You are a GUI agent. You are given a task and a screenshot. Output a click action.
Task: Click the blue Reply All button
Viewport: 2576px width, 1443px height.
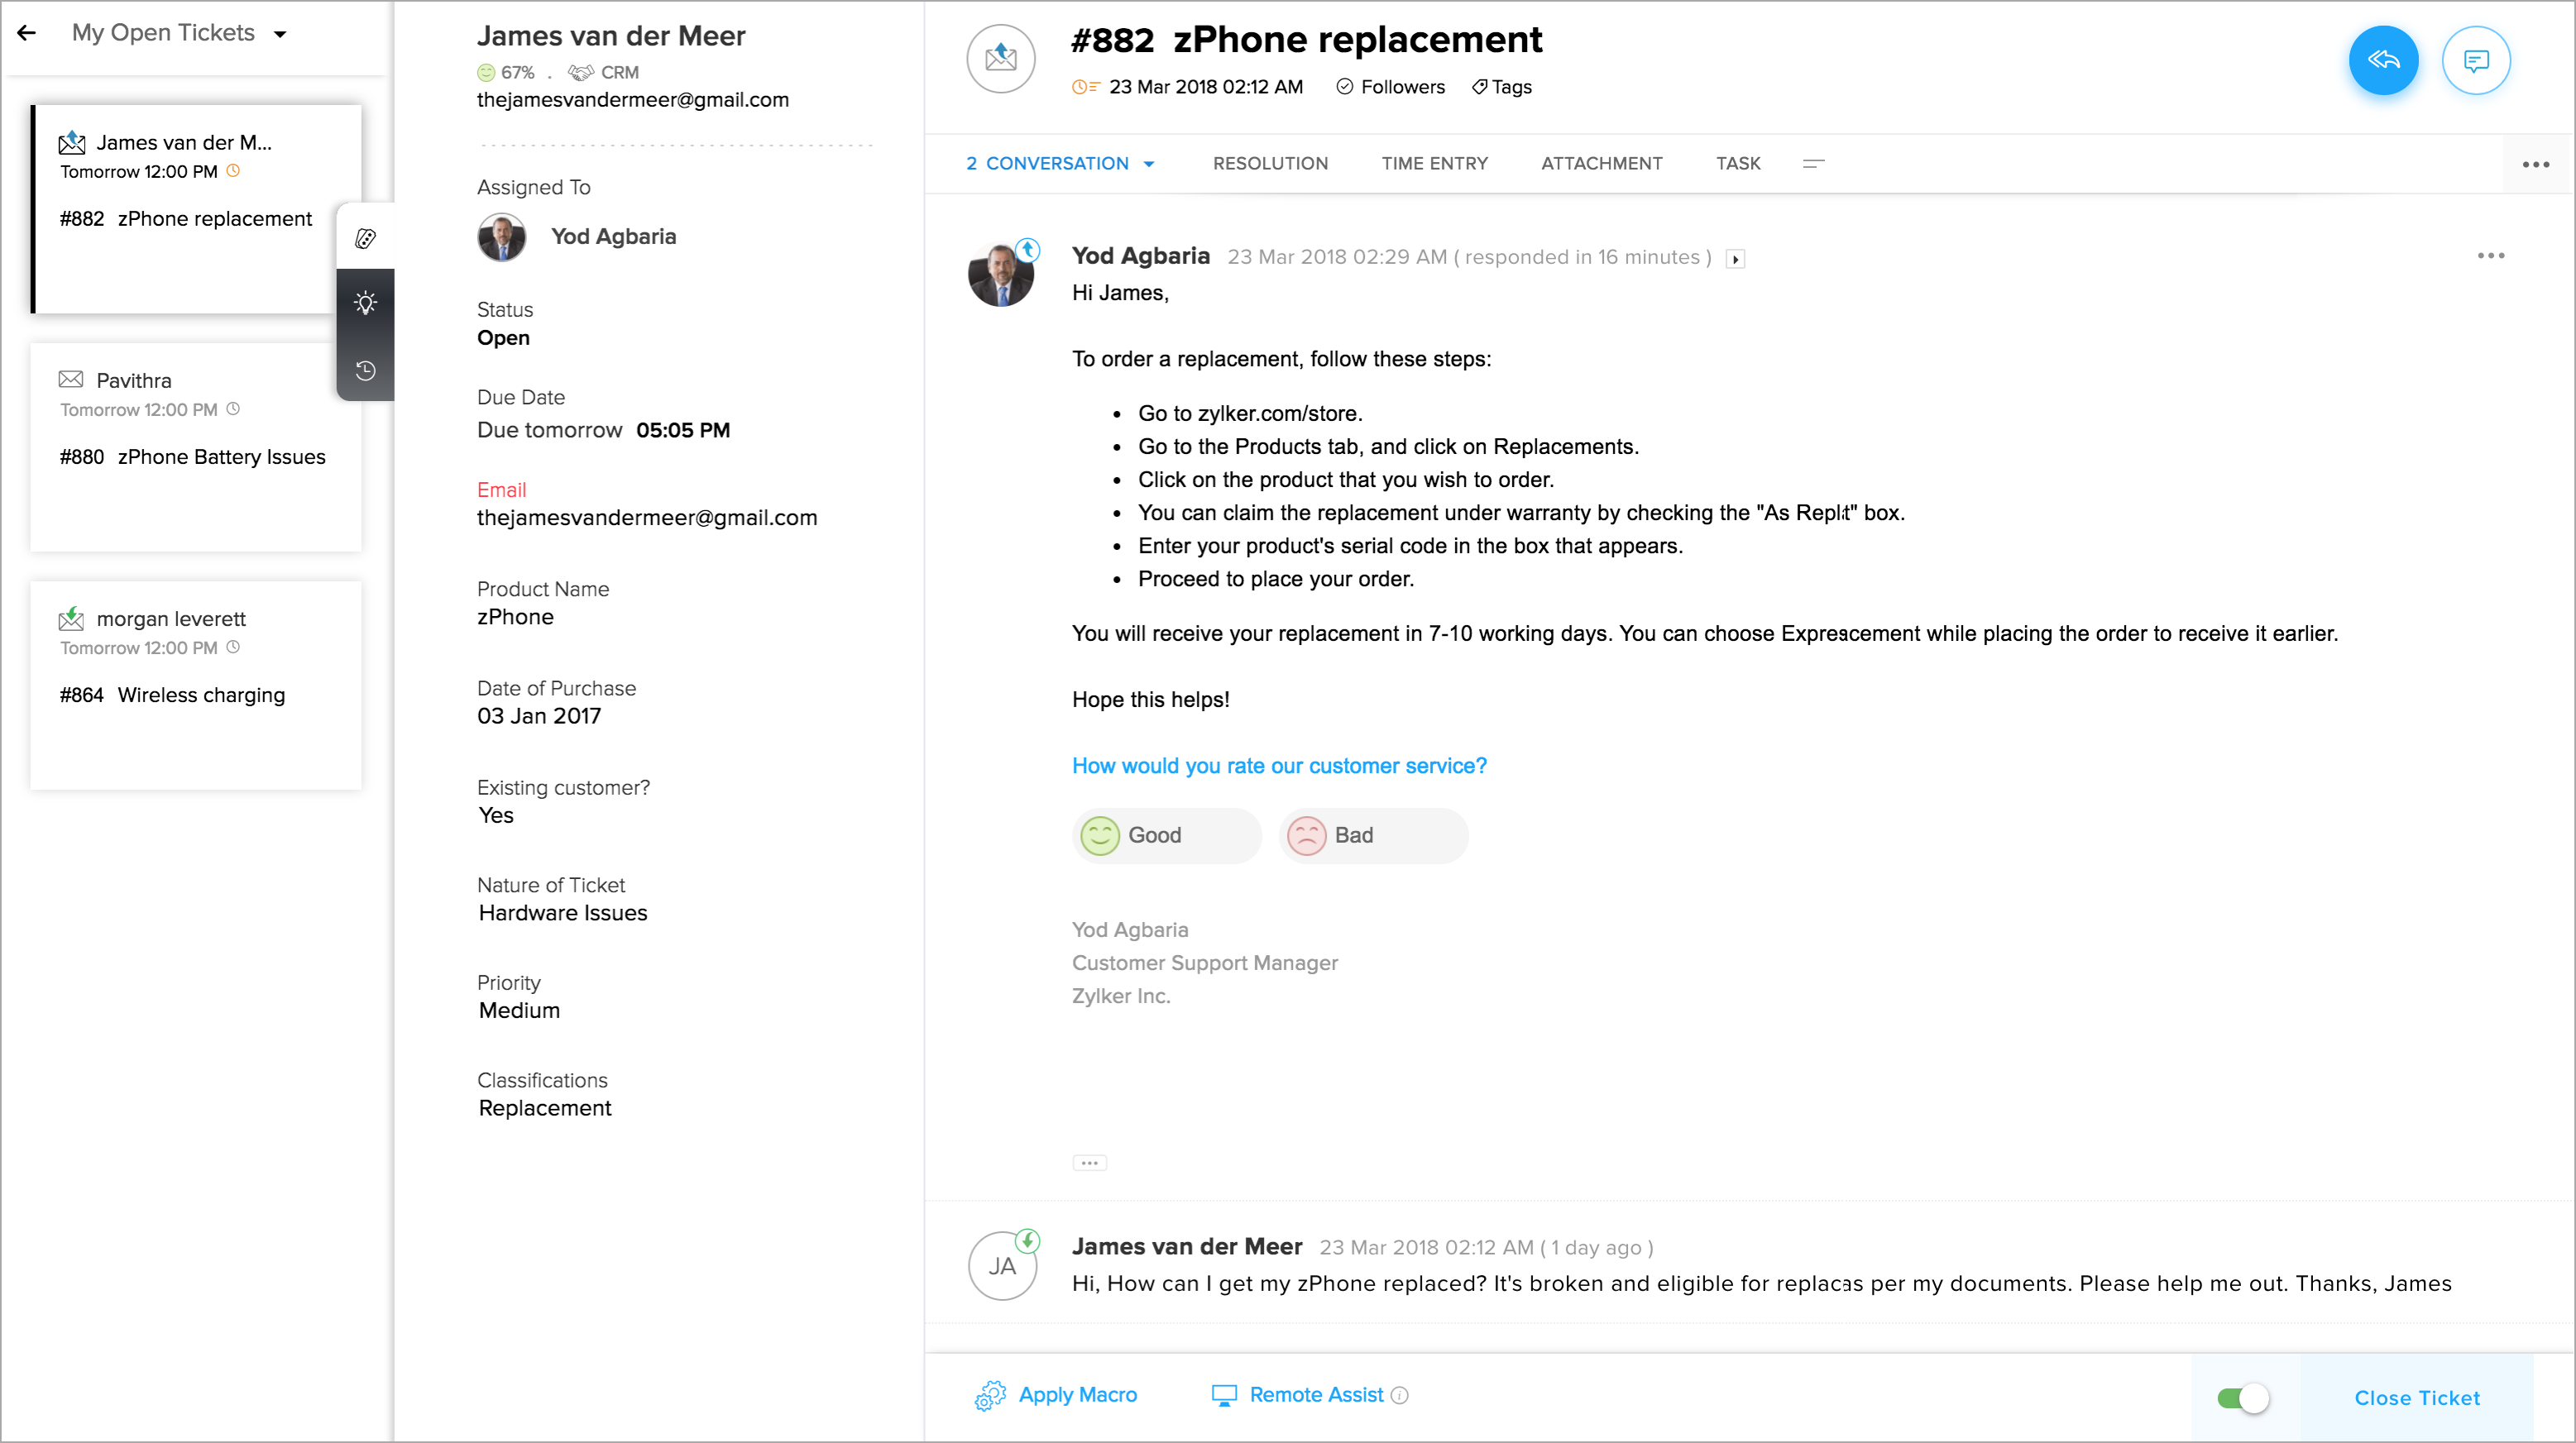point(2383,61)
